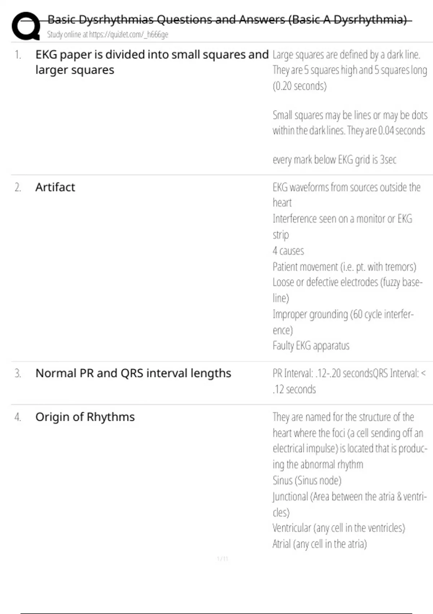
Task: Click the item number 1 marker
Action: coord(18,55)
